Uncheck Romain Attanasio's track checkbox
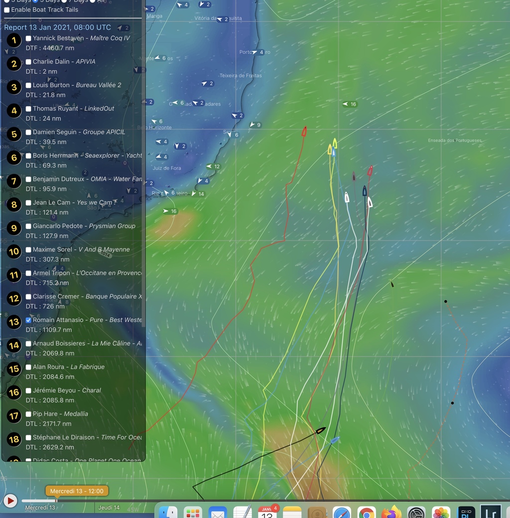Screen dimensions: 510x518 click(28, 320)
